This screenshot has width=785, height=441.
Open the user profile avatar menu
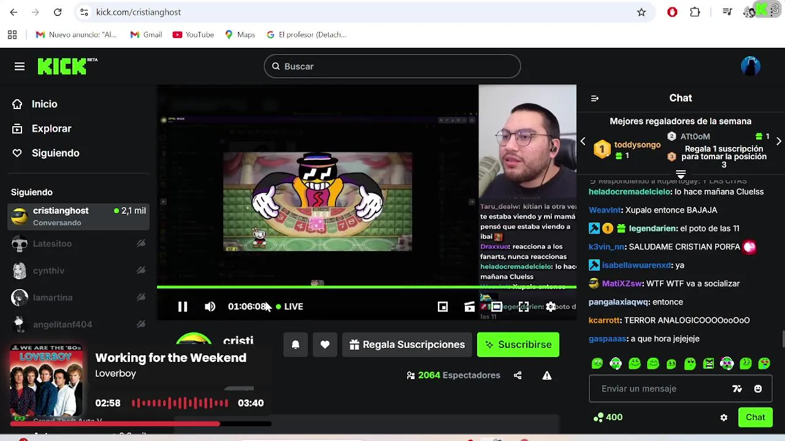pos(751,66)
